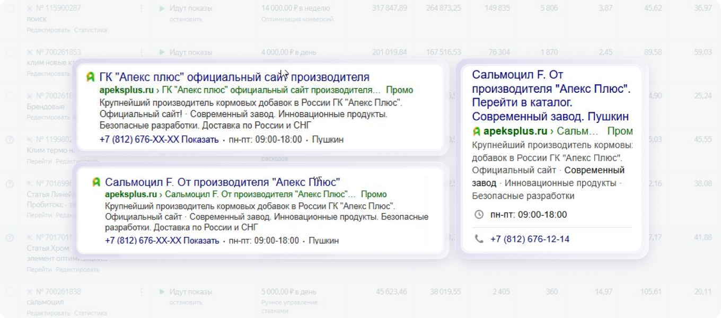Open Статистика under the сальмоцил campaign
Screen dimensions: 721x318
(x=91, y=313)
